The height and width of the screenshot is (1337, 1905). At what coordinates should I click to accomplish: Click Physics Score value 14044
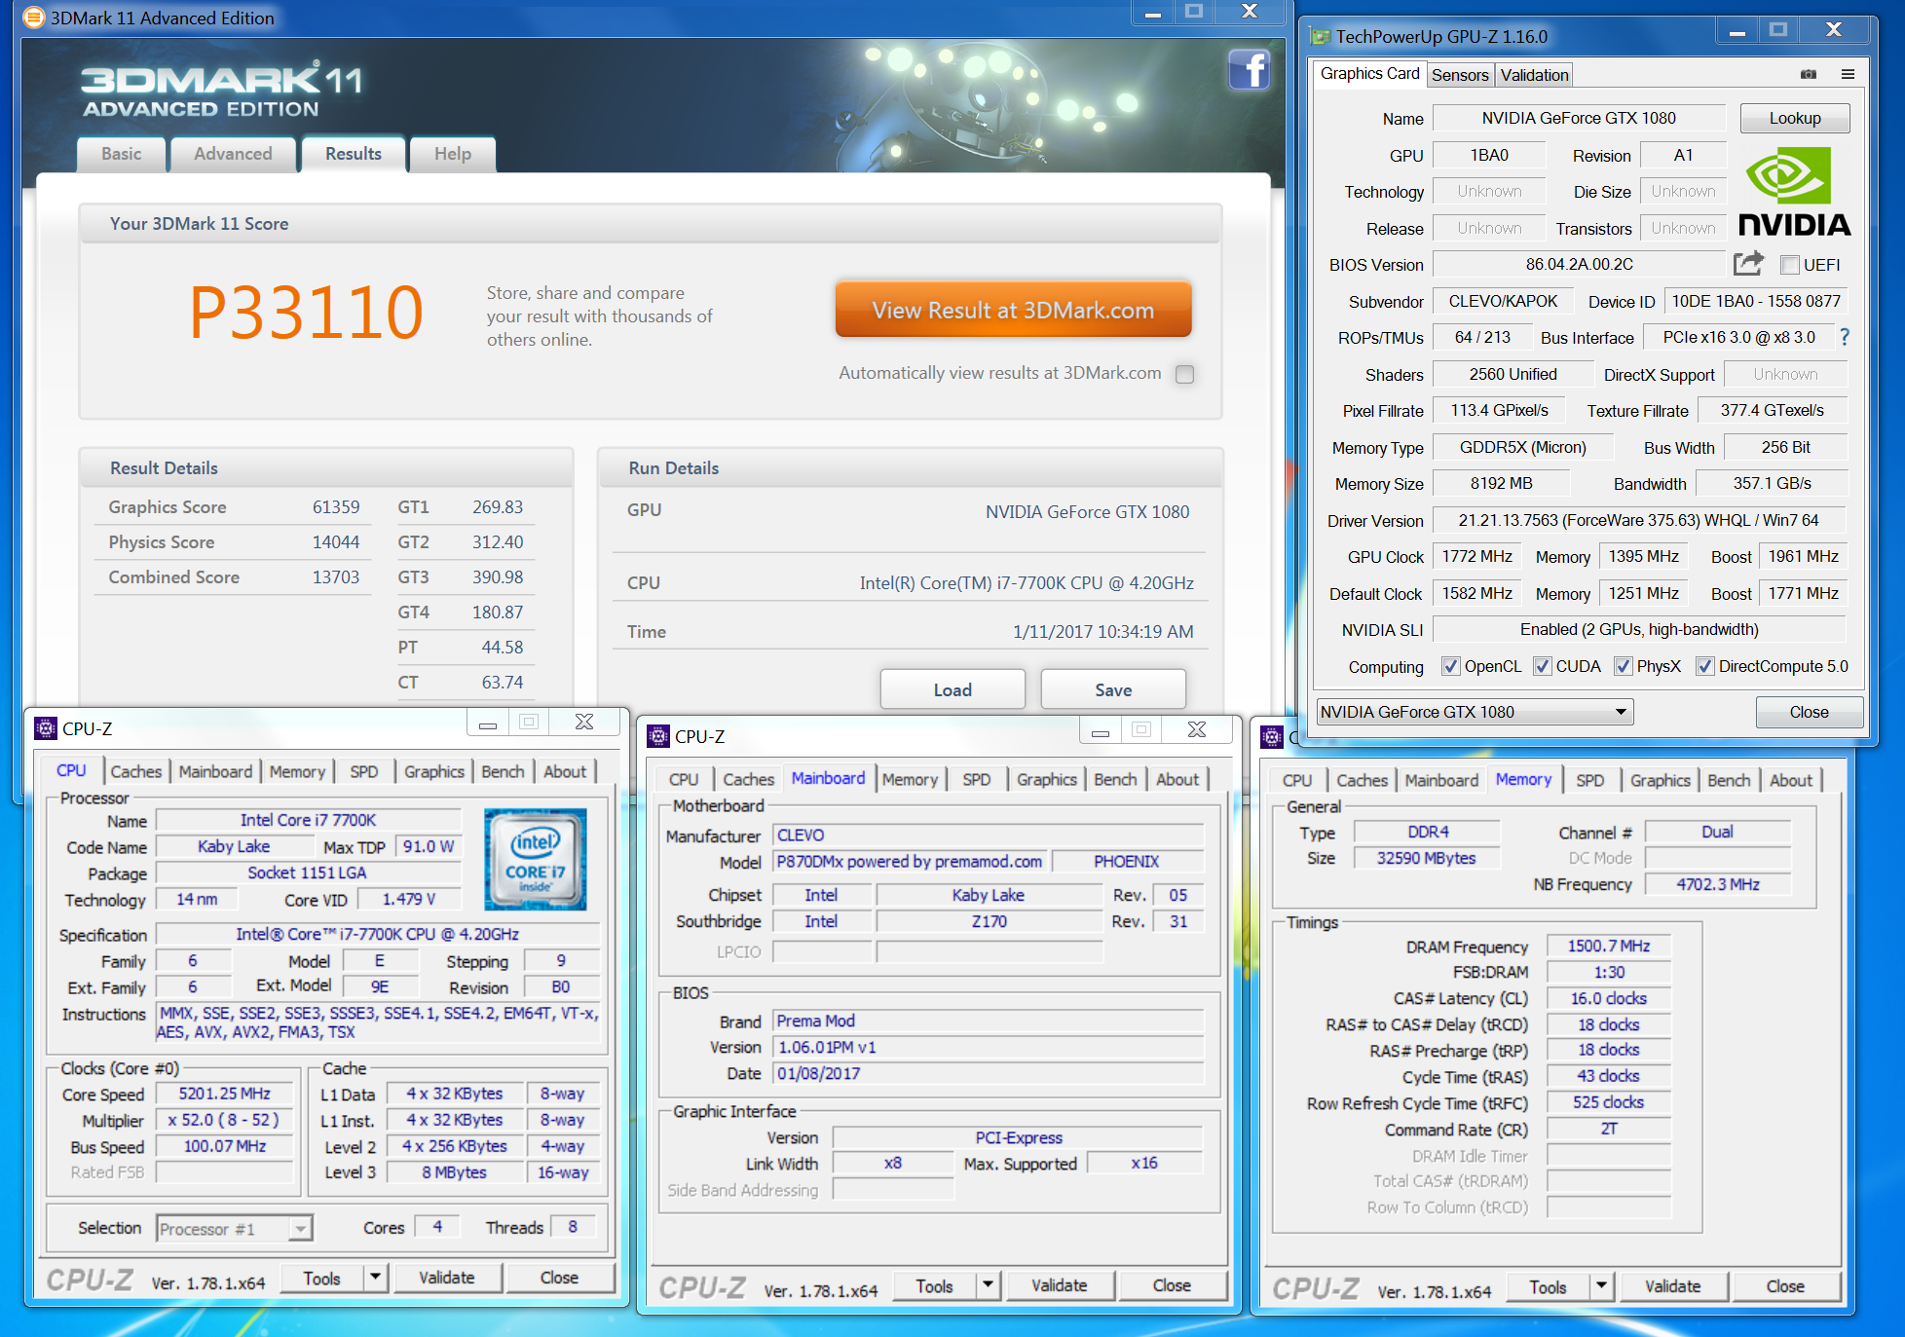click(336, 542)
